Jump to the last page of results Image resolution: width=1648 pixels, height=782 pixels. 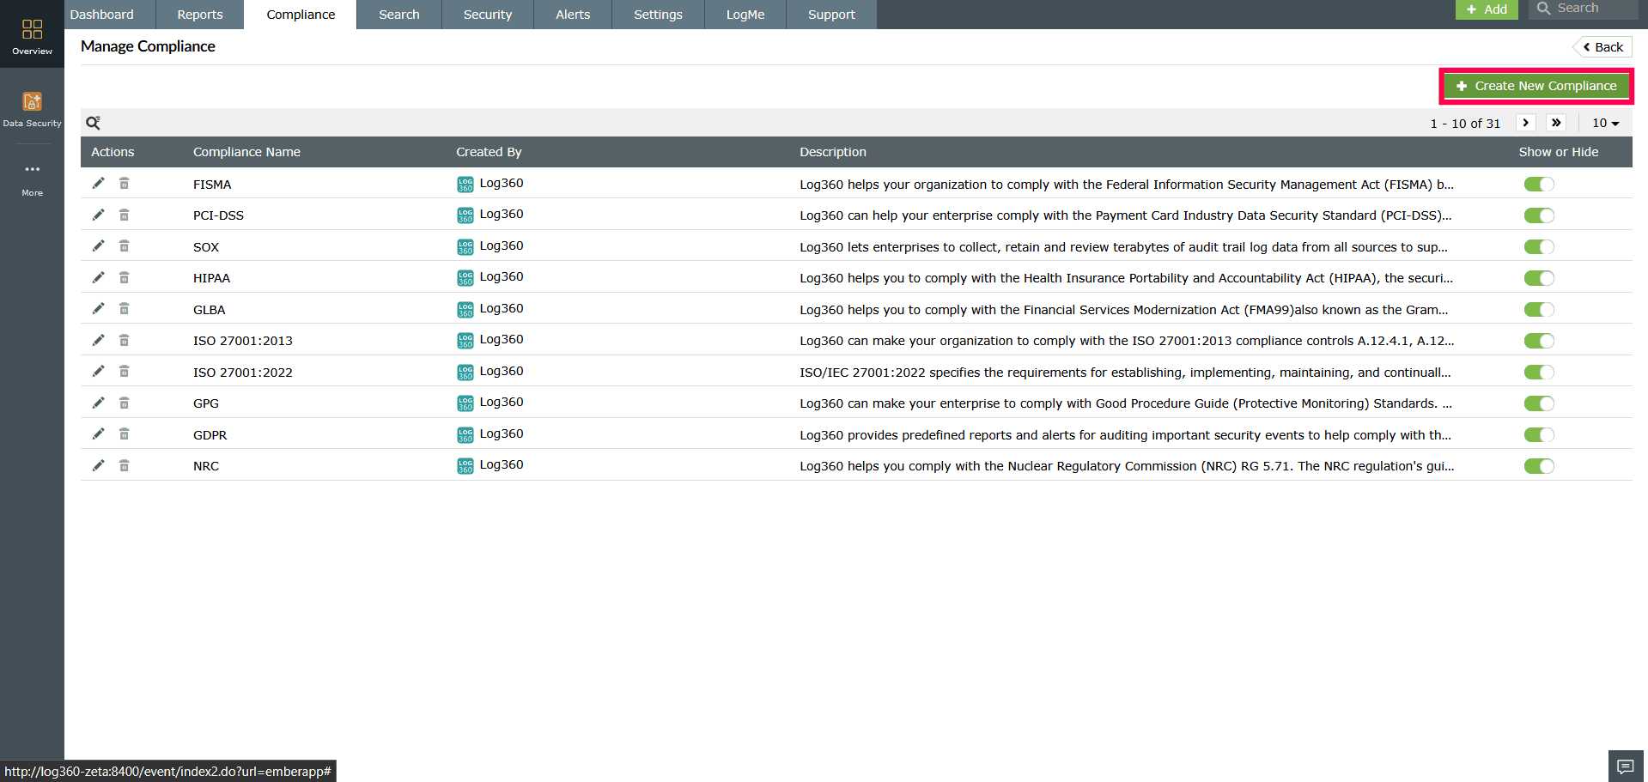point(1556,123)
